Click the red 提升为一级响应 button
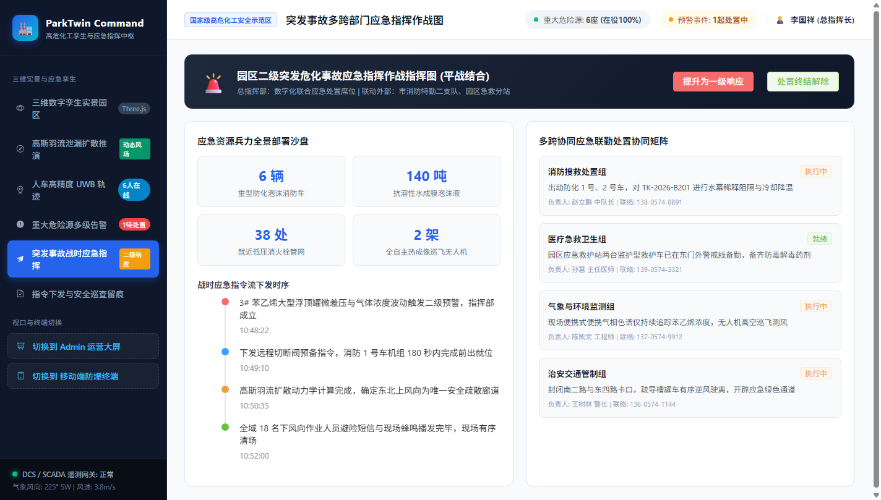The height and width of the screenshot is (500, 881). (x=713, y=82)
